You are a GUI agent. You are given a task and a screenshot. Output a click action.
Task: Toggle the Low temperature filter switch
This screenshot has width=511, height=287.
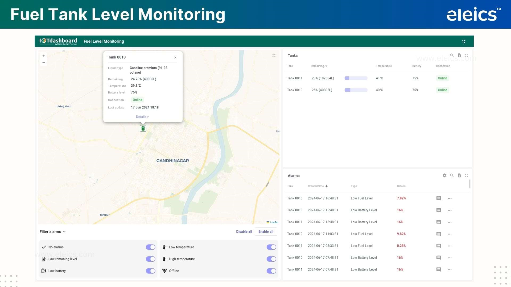pyautogui.click(x=271, y=247)
